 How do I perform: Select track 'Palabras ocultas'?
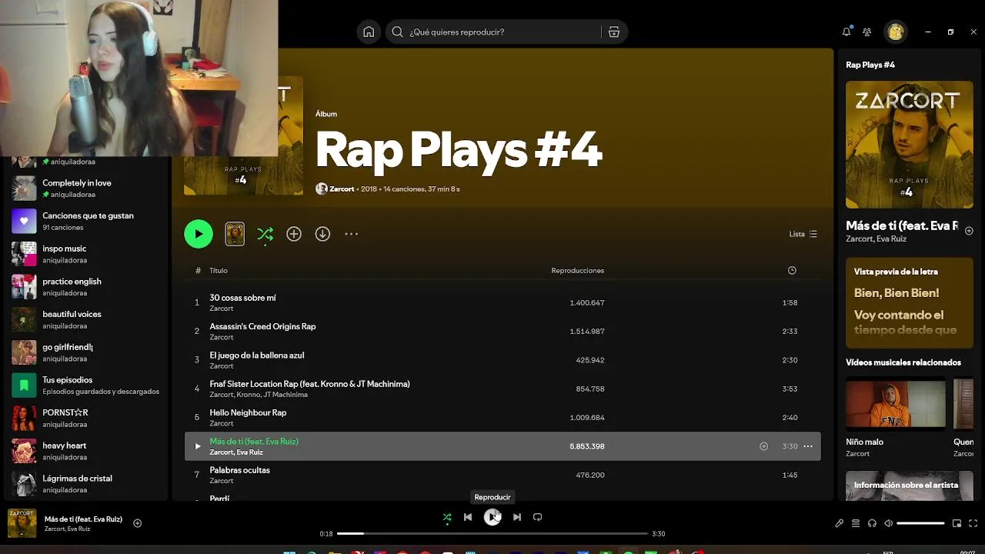503,475
